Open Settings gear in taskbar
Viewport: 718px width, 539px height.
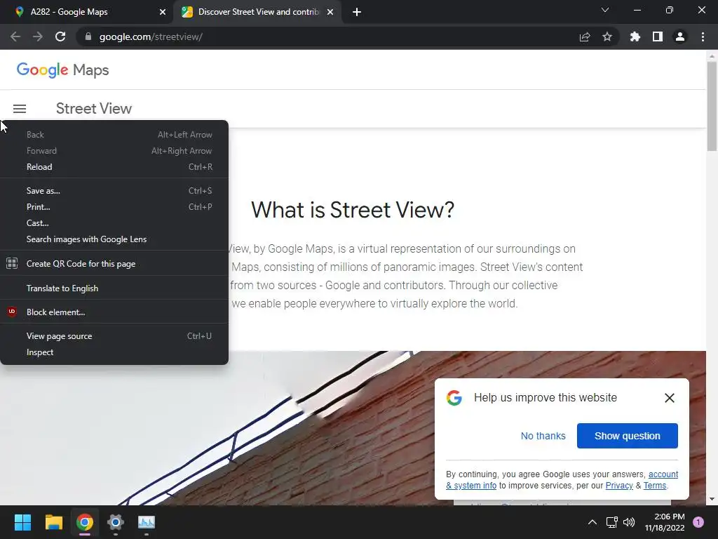116,522
